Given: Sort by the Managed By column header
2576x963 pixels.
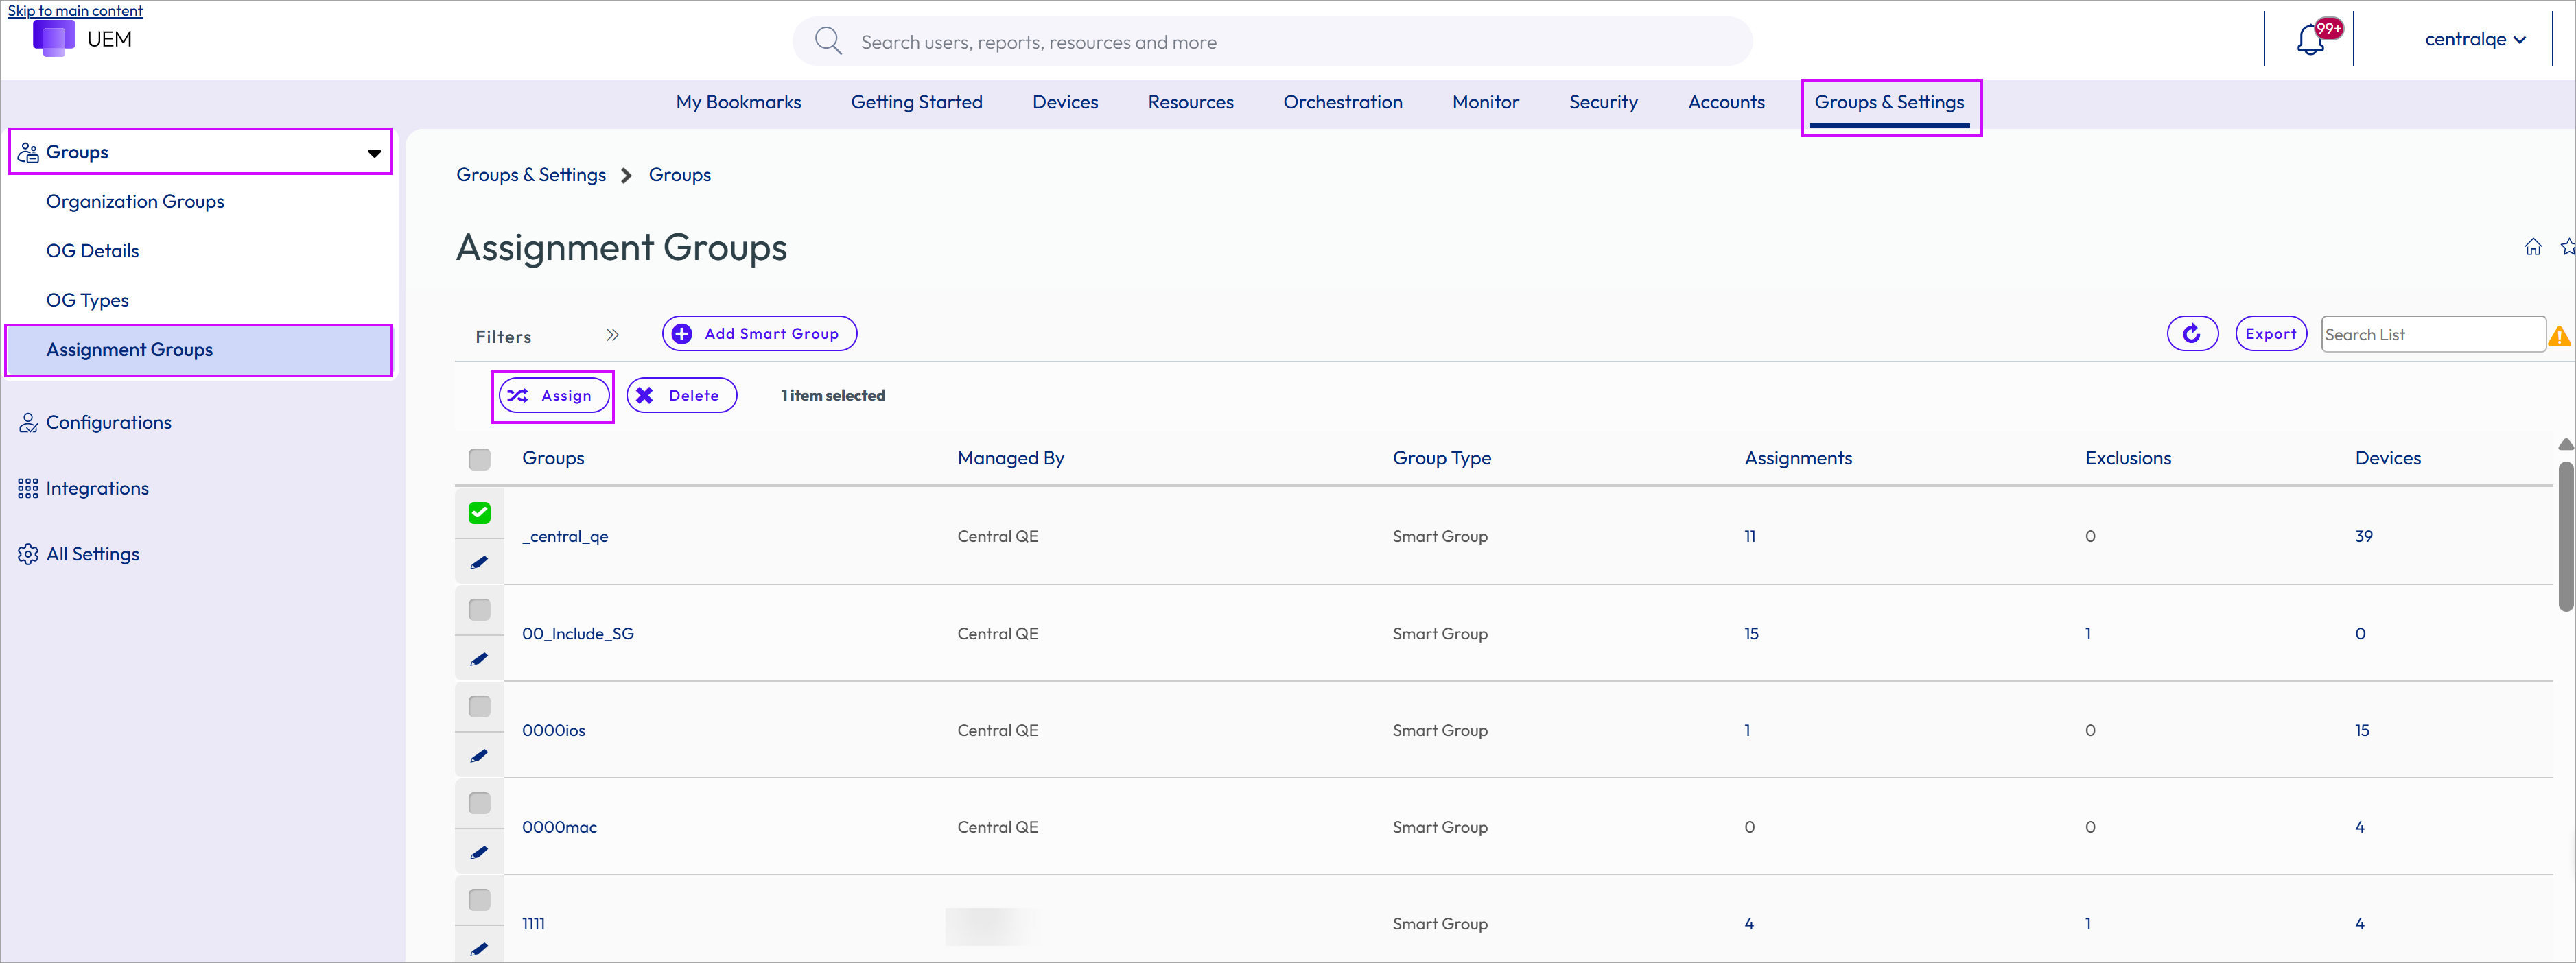Looking at the screenshot, I should pos(1010,459).
